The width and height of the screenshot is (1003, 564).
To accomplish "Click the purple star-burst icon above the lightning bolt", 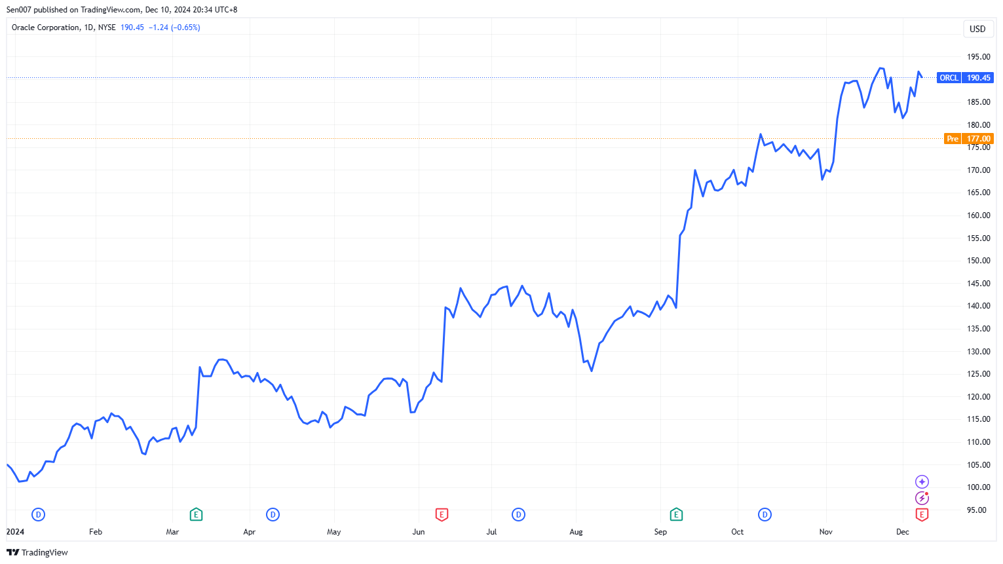I will coord(922,482).
